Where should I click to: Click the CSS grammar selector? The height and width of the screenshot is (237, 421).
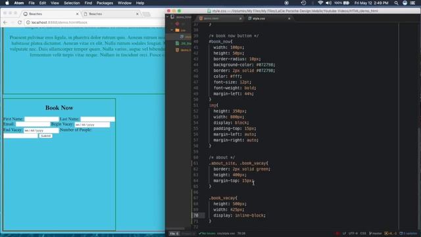coord(363,234)
